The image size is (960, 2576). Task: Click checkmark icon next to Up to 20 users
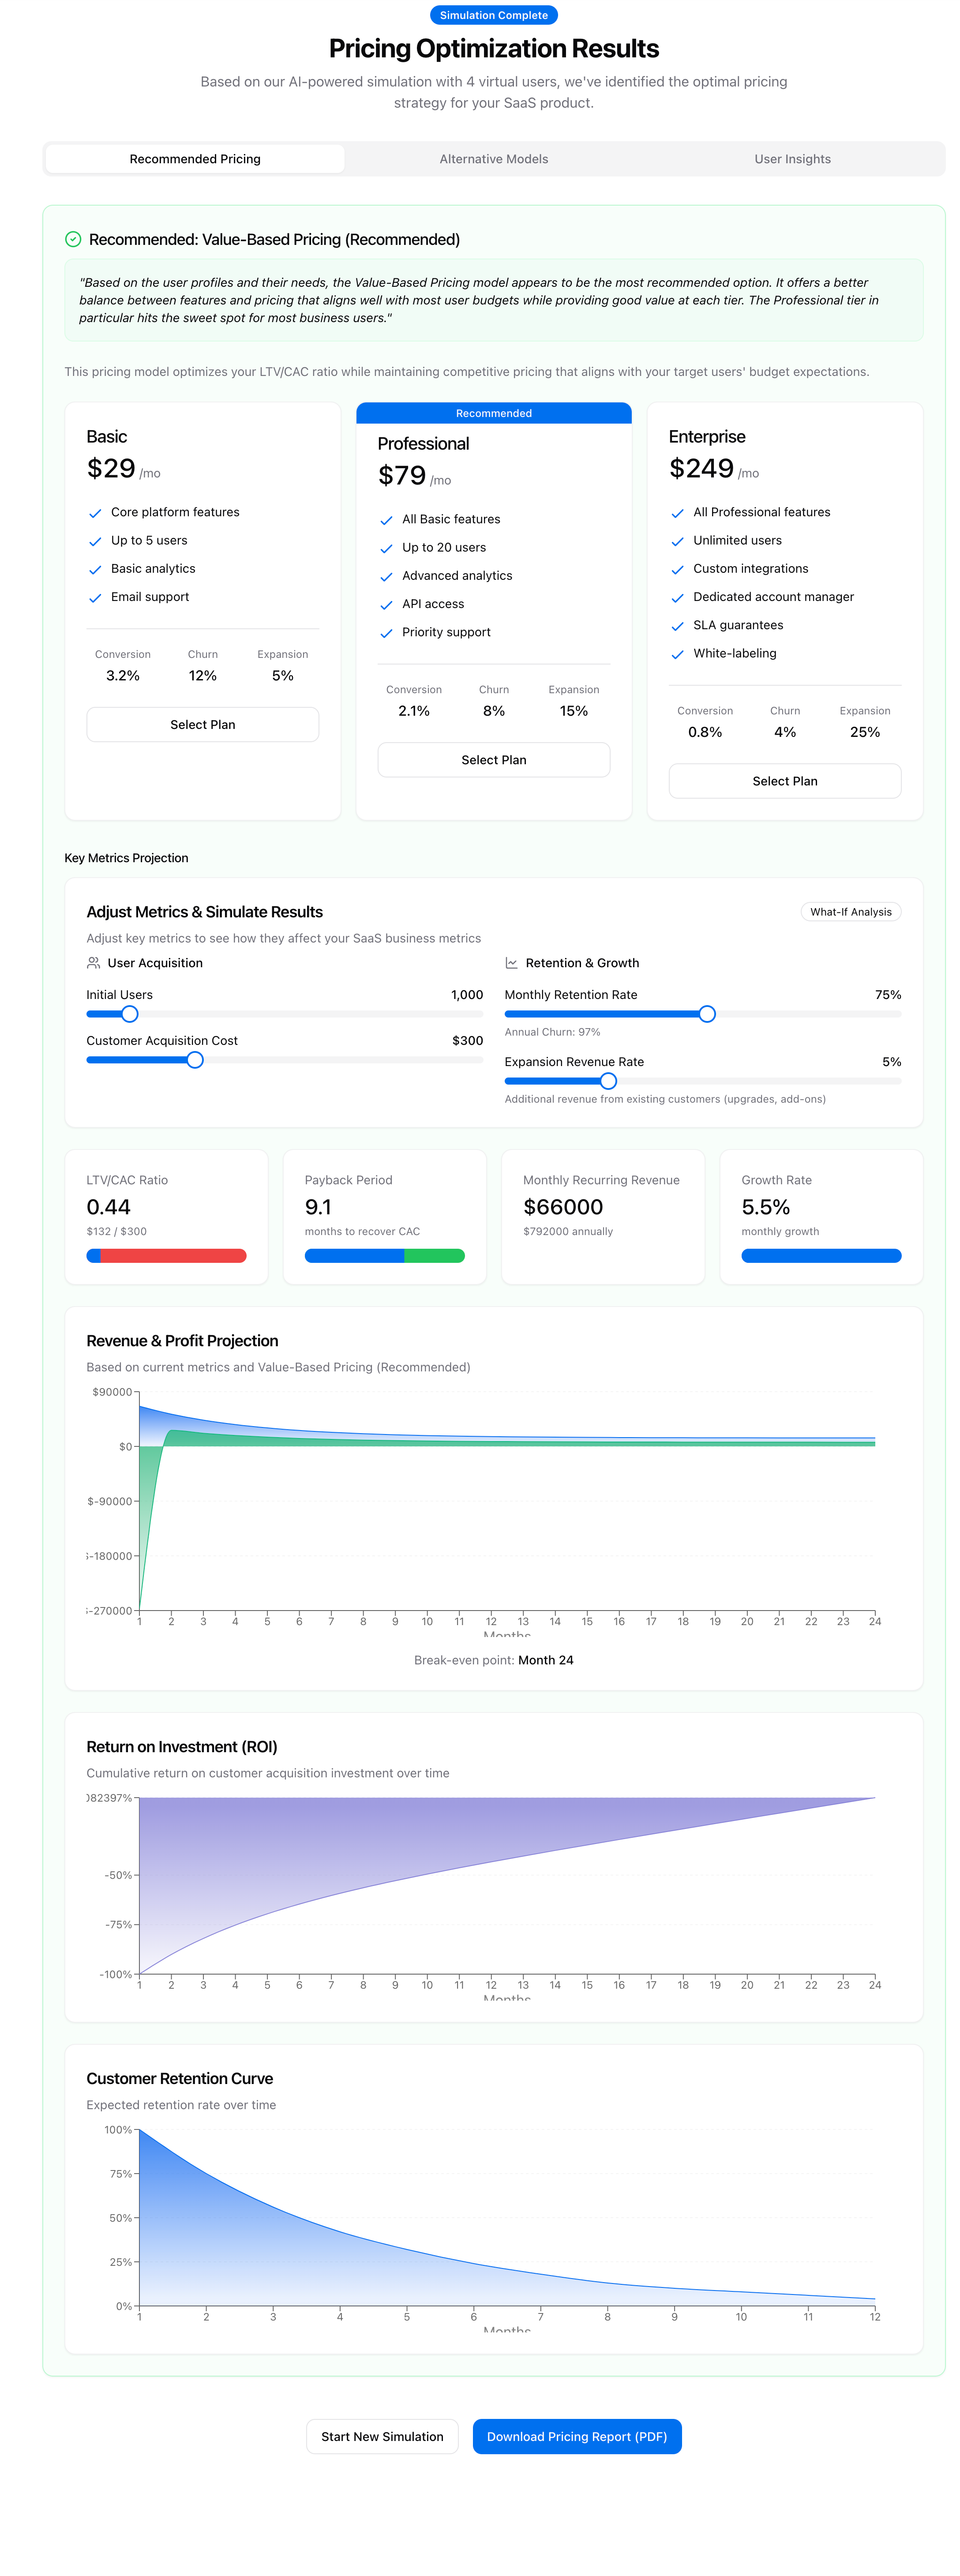tap(386, 548)
